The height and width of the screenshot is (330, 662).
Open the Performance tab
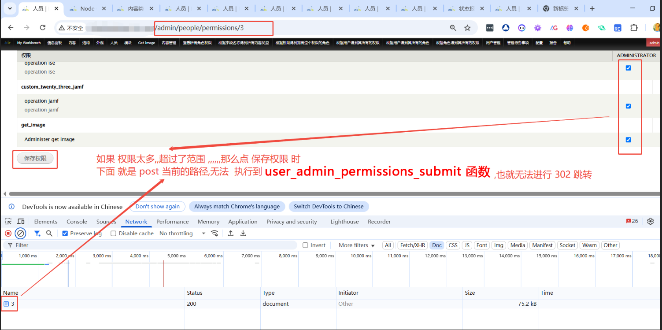click(x=173, y=222)
